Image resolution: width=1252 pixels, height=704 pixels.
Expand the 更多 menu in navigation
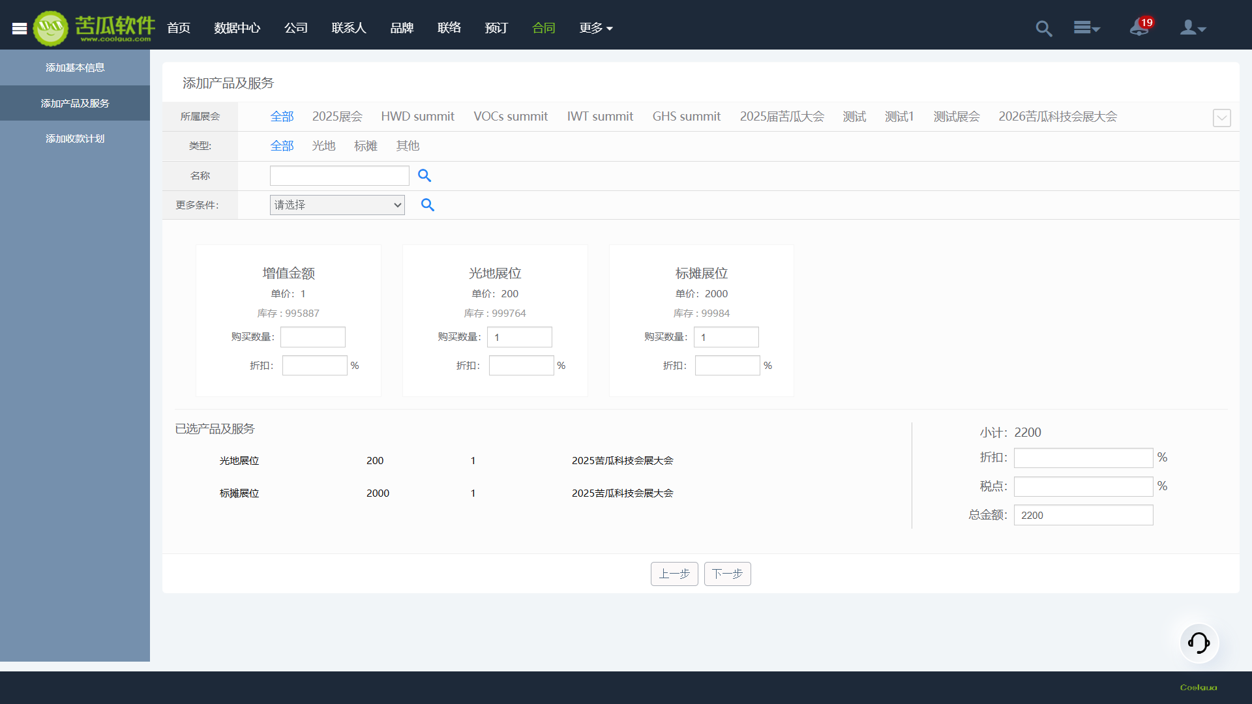(x=596, y=28)
